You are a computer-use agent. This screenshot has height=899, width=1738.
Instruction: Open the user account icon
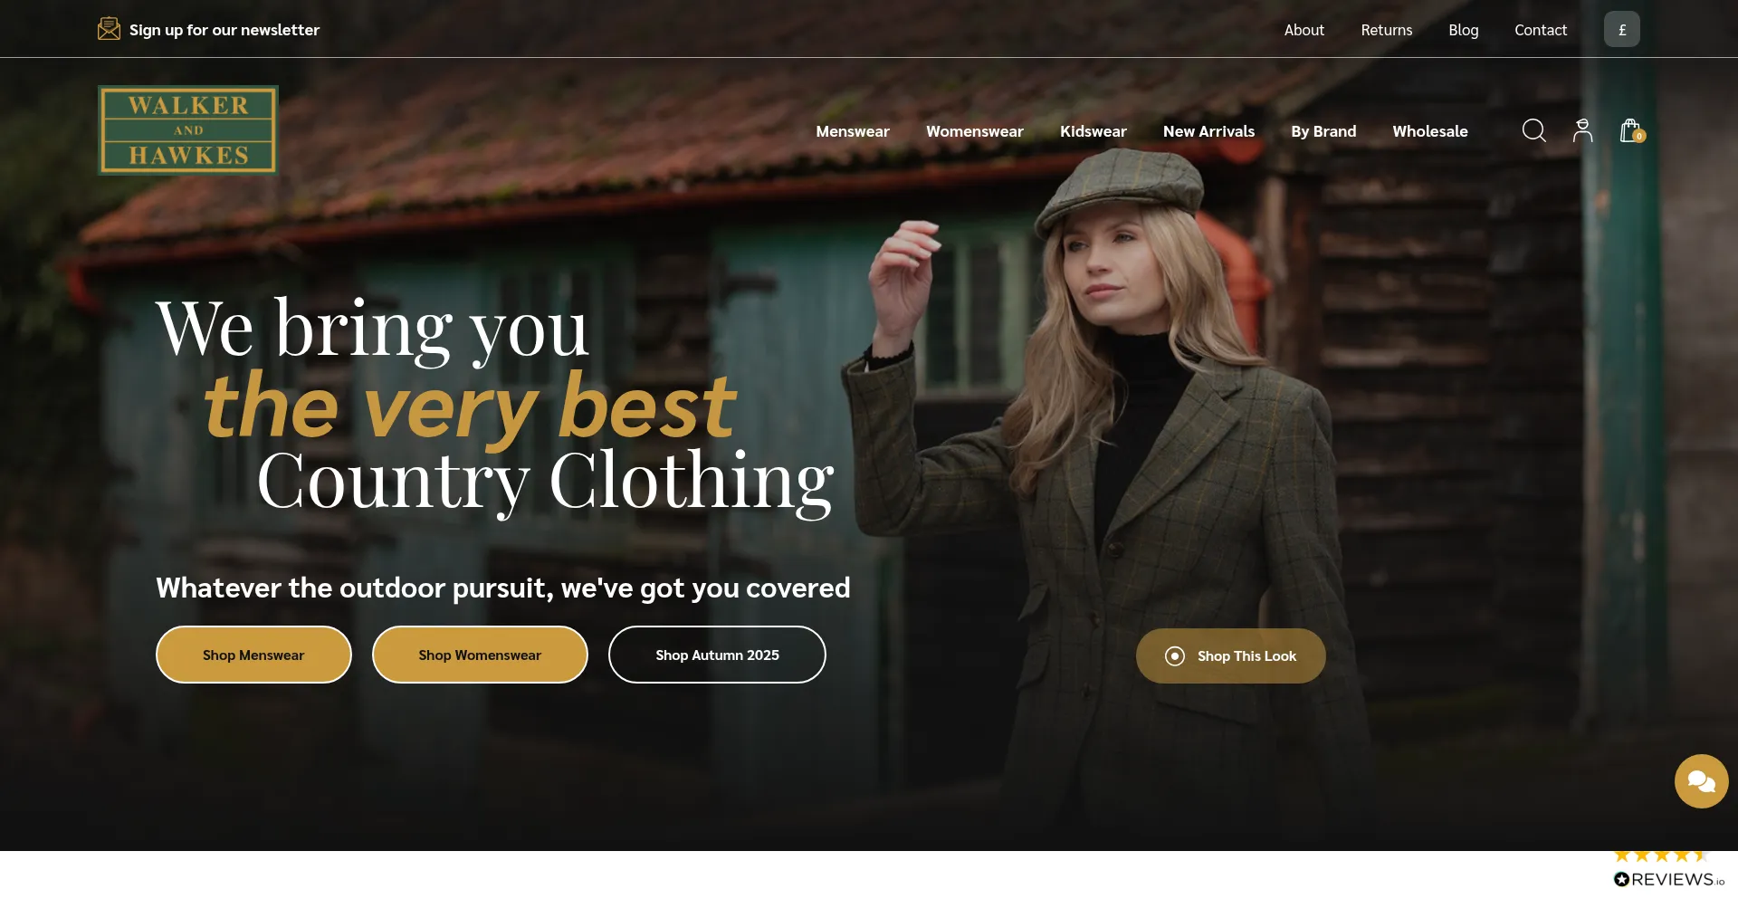click(1582, 131)
